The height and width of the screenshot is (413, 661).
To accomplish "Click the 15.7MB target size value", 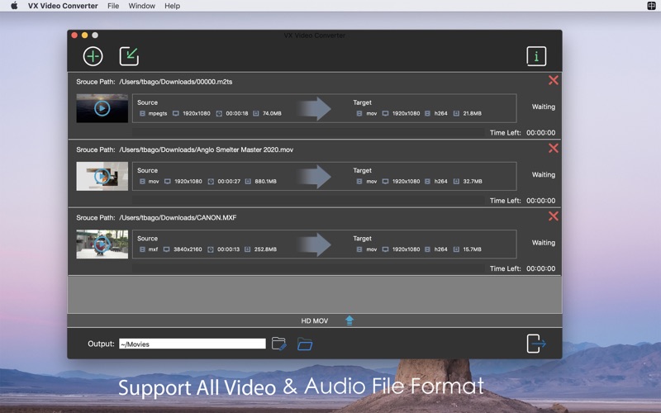I will pos(472,249).
